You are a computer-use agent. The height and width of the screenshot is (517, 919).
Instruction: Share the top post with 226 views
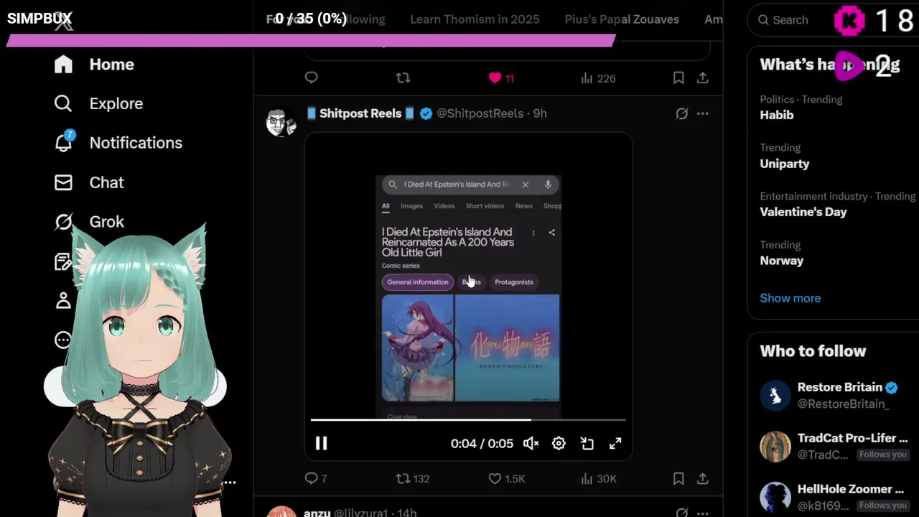(x=703, y=78)
